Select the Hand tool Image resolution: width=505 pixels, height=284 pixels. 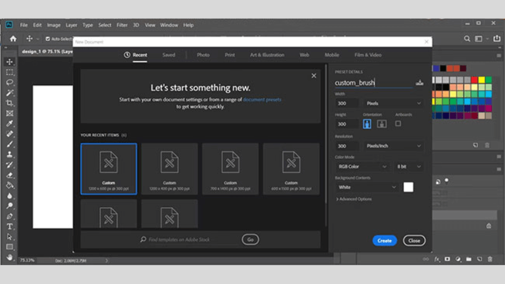pyautogui.click(x=9, y=257)
